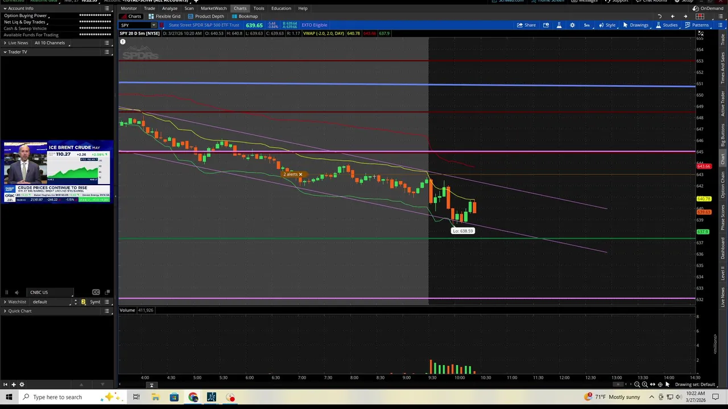Pop out the Trader TV window
Image resolution: width=728 pixels, height=409 pixels.
click(107, 293)
